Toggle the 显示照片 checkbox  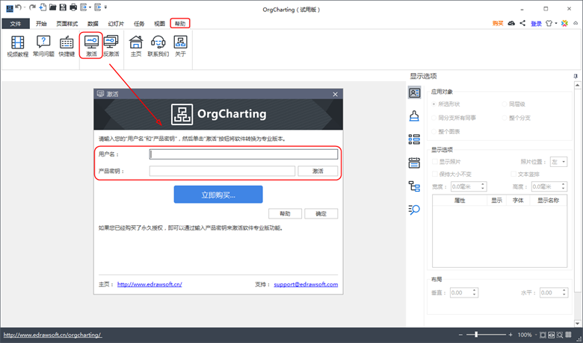click(x=435, y=162)
